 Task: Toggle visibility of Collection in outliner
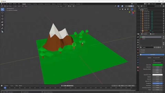coord(163,10)
